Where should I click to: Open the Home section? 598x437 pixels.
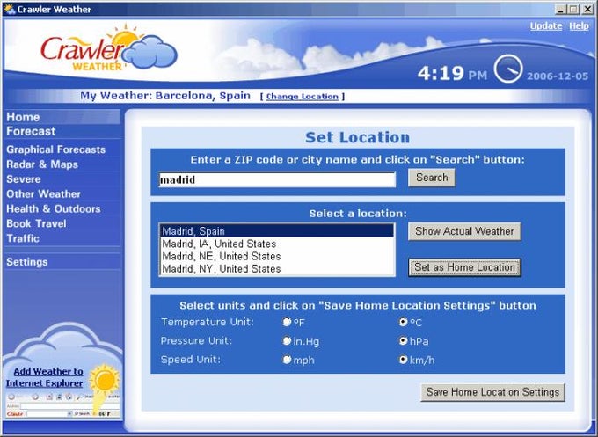click(23, 117)
